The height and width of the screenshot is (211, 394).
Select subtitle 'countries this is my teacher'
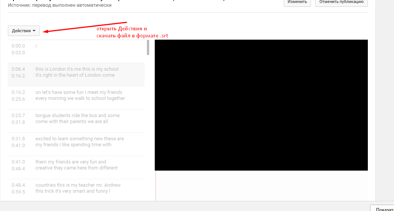click(x=76, y=190)
